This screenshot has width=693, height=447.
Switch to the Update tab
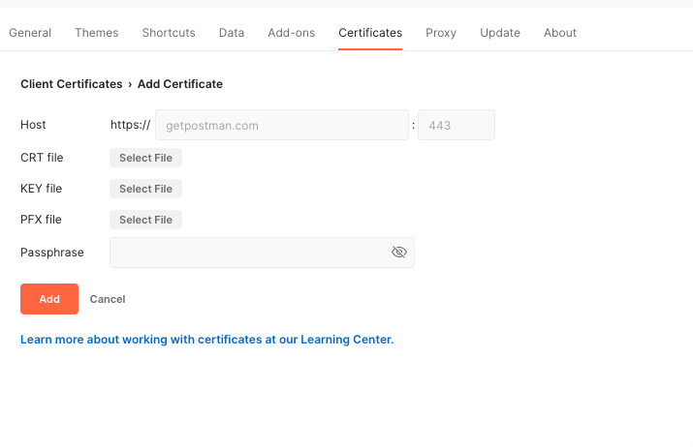(500, 33)
